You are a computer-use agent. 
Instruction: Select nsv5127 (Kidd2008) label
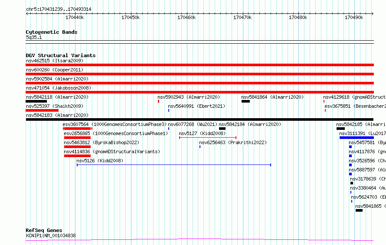point(202,133)
